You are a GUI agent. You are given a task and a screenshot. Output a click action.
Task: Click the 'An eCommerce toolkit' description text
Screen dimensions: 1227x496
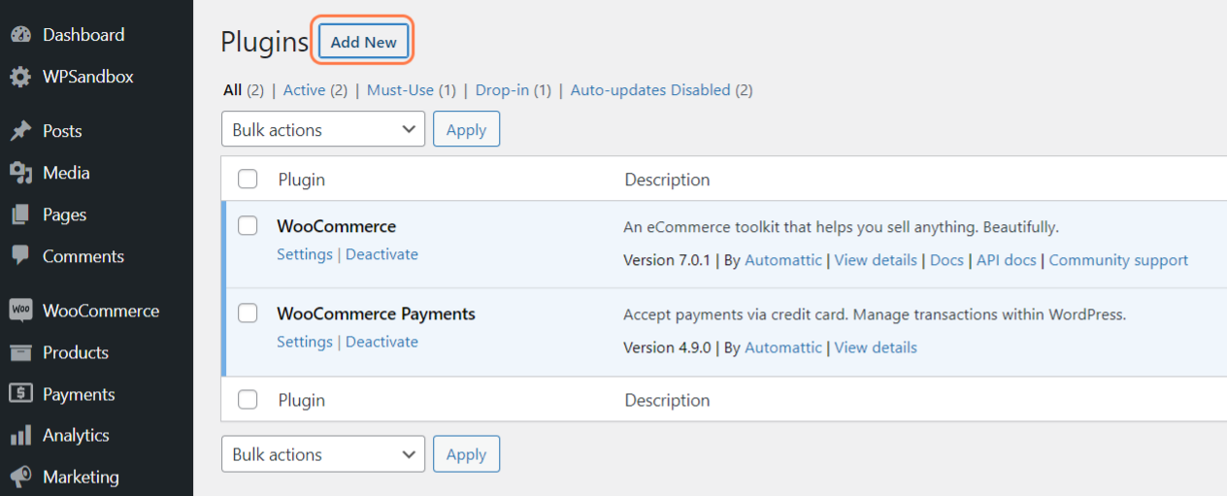[841, 227]
